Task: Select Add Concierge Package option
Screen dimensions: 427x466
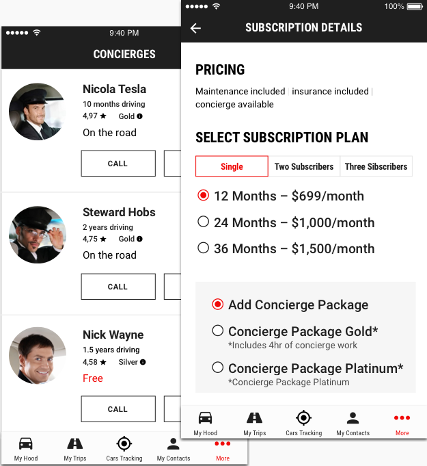Action: (x=218, y=305)
